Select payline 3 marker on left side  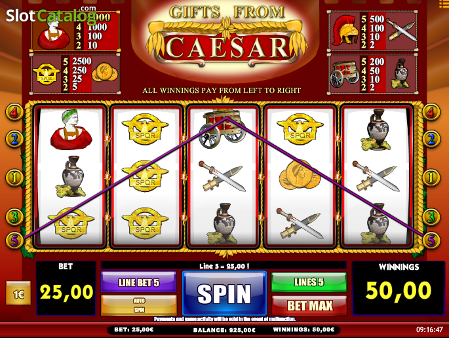(14, 217)
